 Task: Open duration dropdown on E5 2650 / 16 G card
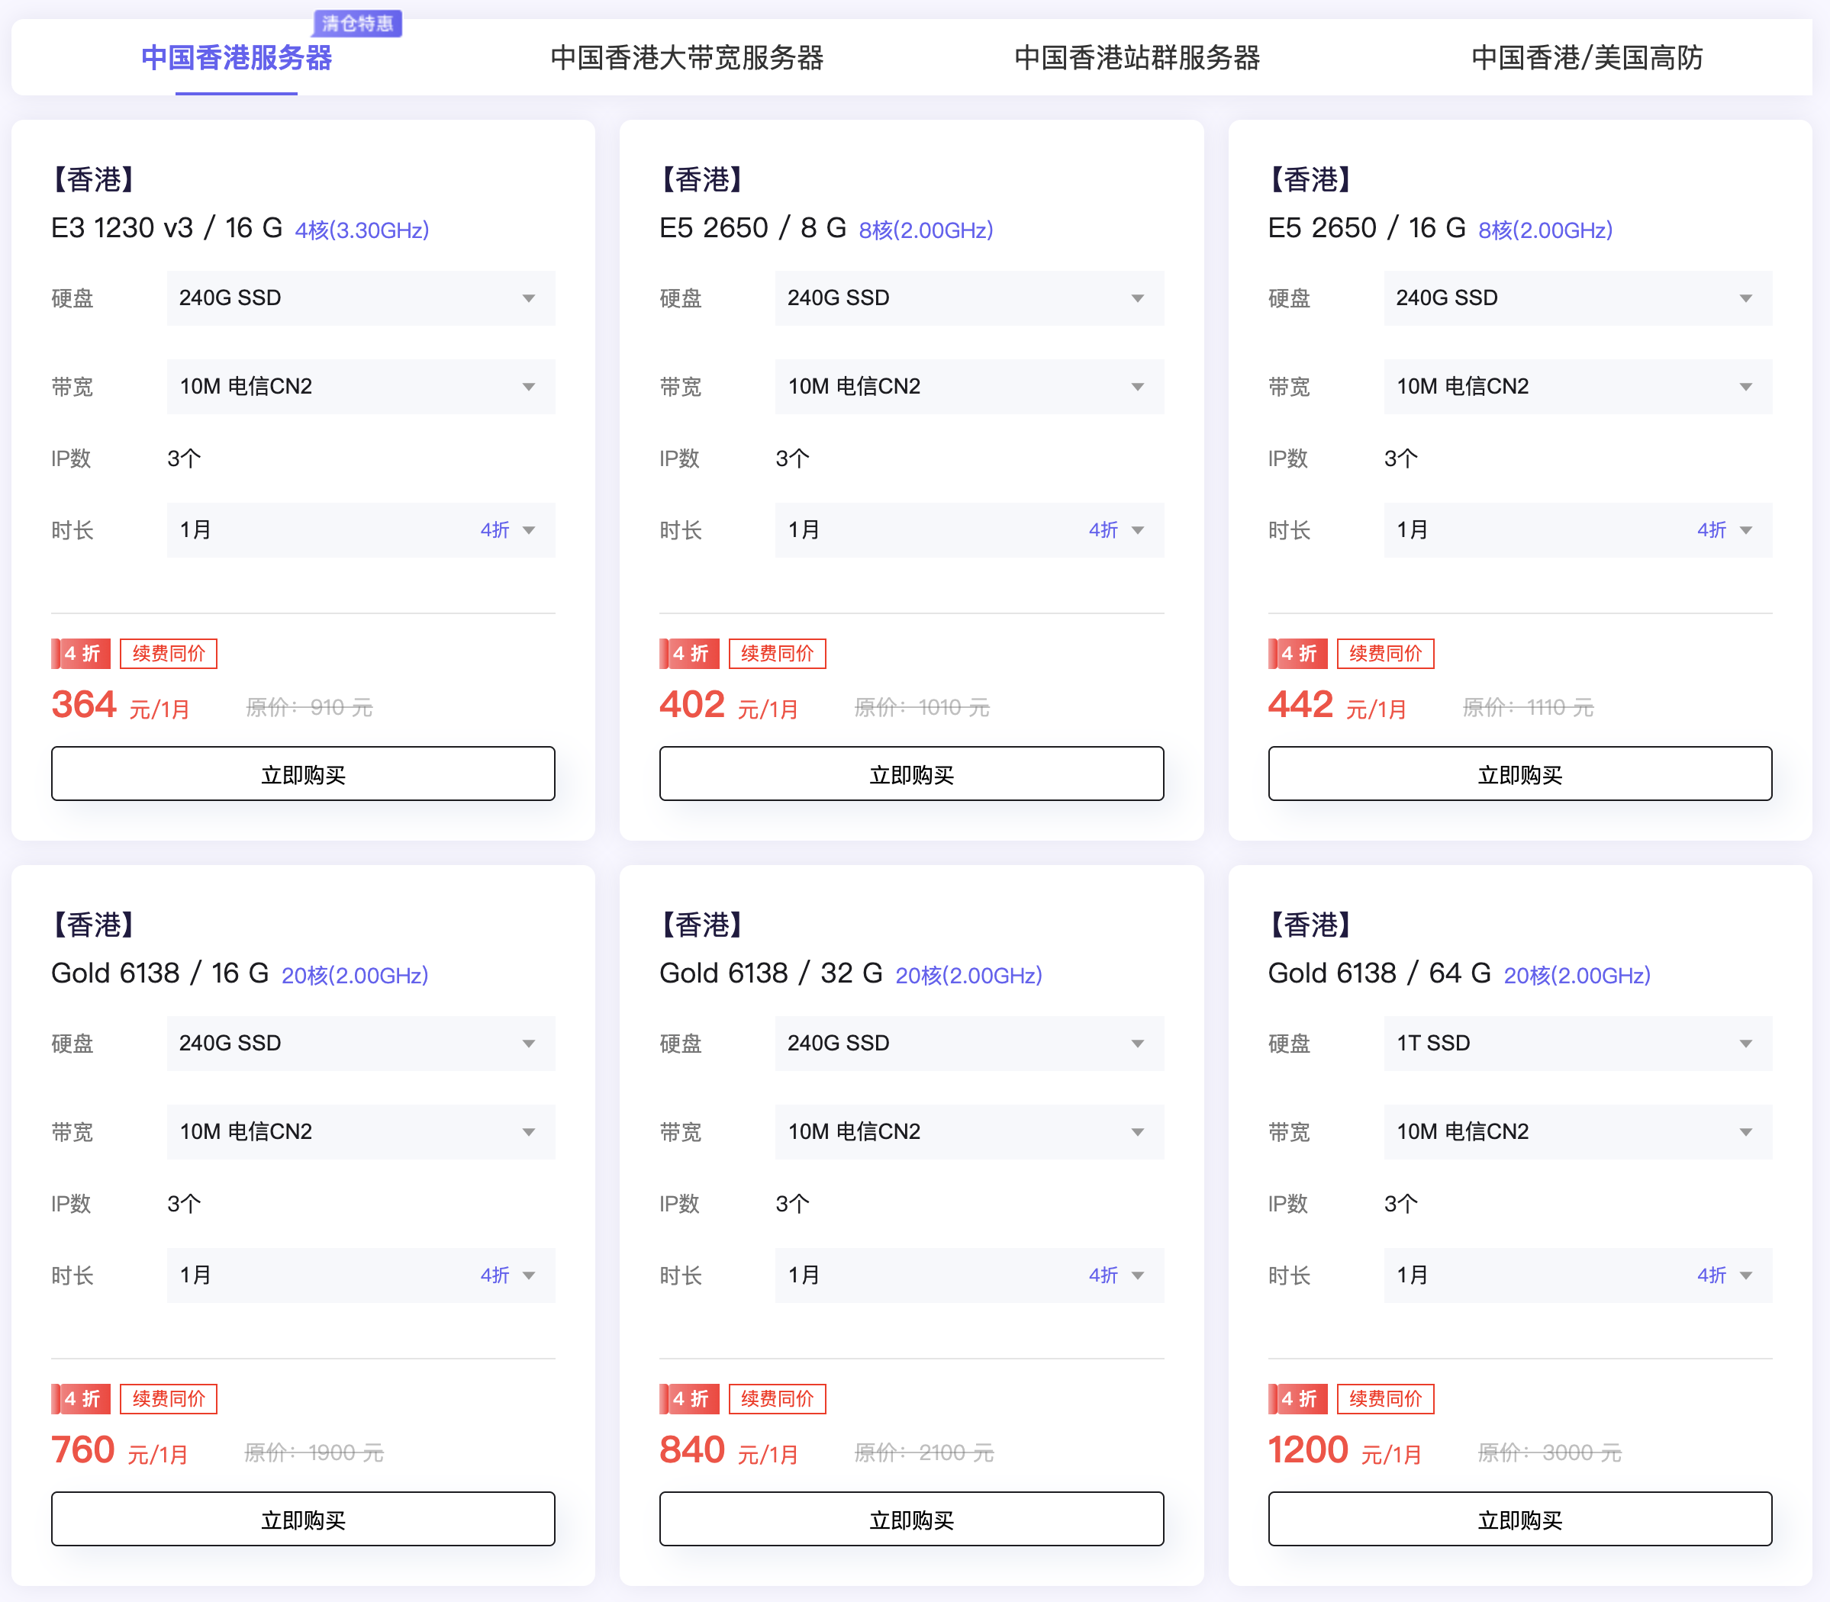click(1577, 529)
